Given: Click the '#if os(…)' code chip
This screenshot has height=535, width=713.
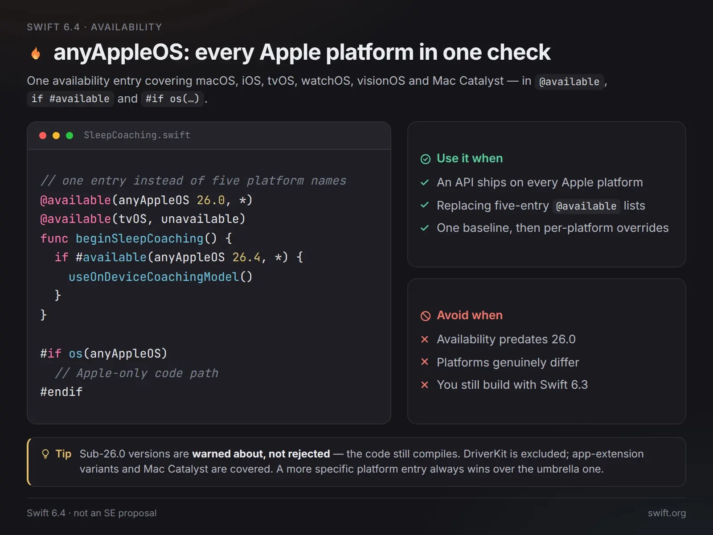Looking at the screenshot, I should pyautogui.click(x=172, y=99).
